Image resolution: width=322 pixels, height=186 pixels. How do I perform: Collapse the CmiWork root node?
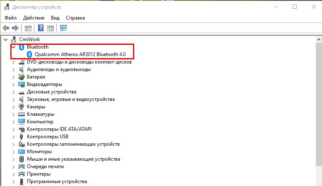(5, 39)
